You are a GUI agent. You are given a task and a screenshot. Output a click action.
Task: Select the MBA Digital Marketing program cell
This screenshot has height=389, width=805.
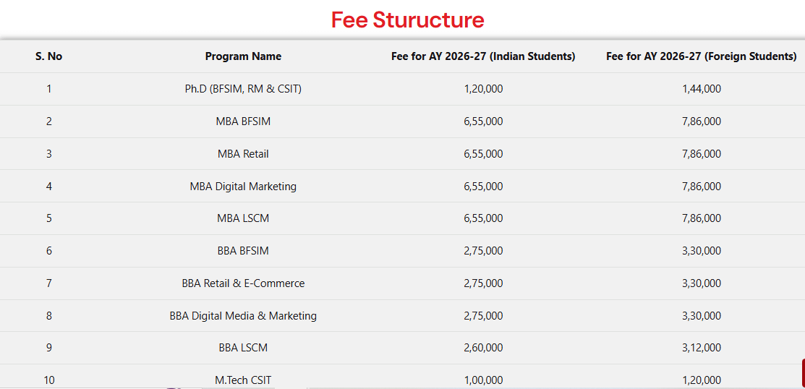243,187
